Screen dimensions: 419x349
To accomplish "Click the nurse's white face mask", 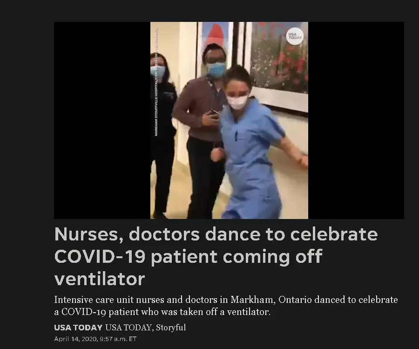I will click(237, 102).
